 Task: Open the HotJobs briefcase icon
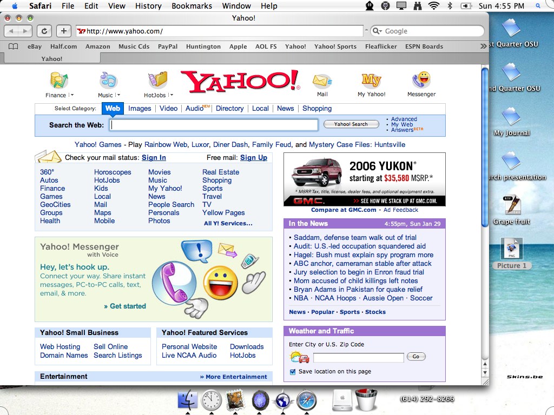[157, 80]
